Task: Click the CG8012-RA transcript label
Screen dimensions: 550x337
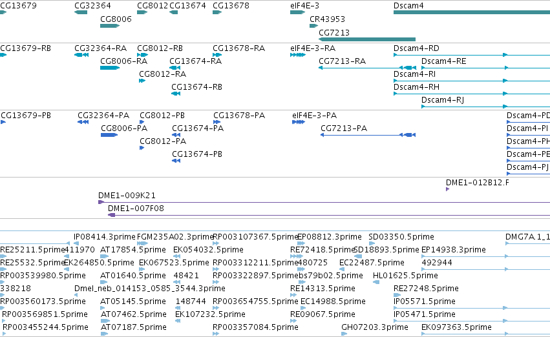Action: coord(163,74)
